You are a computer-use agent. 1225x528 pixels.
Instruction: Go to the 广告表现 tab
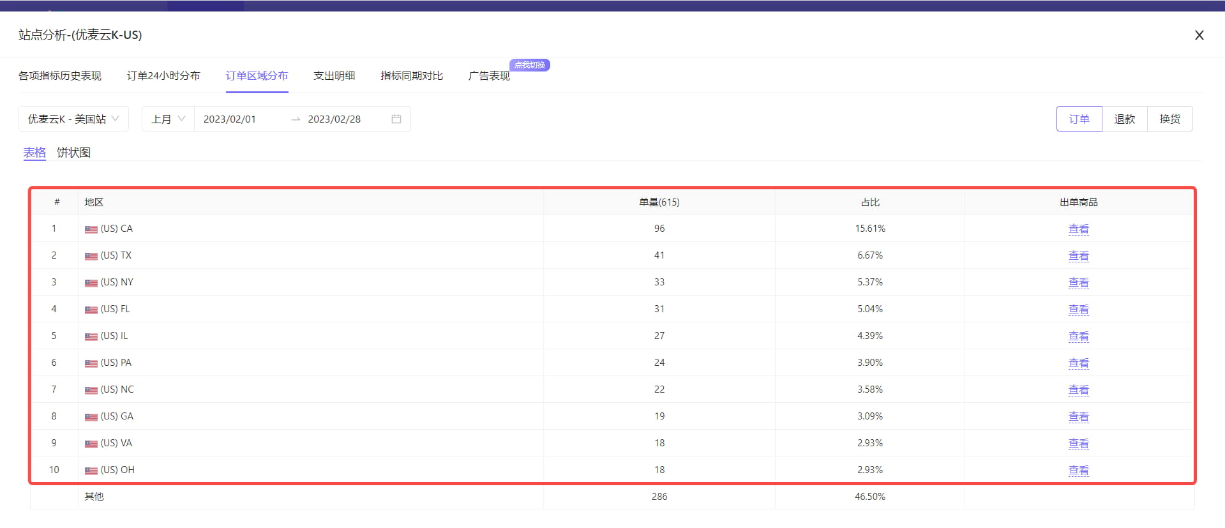point(489,76)
